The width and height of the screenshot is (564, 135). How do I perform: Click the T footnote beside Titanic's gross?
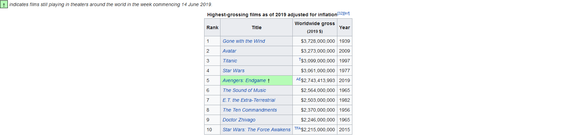(300, 59)
